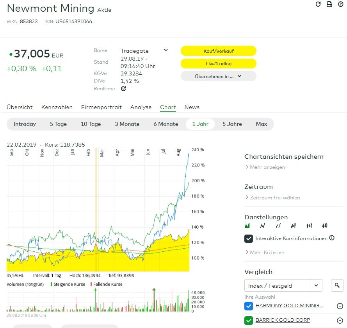347x328 pixels.
Task: Click the reload page icon
Action: point(318,4)
